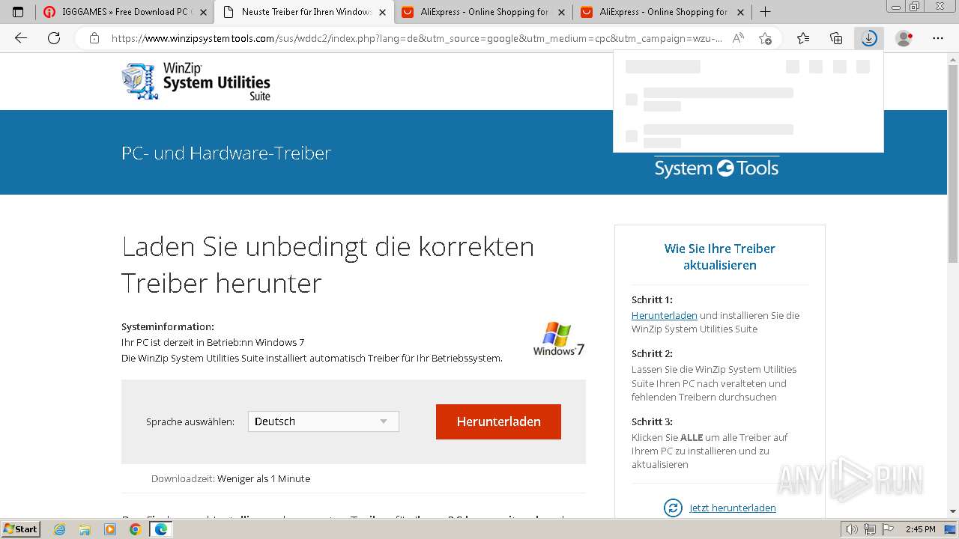The width and height of the screenshot is (959, 539).
Task: Click the page vertical scrollbar thumb
Action: click(953, 163)
